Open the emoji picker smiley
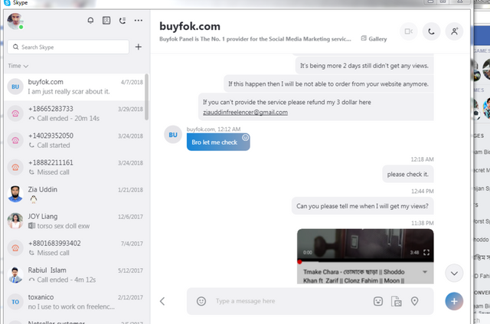The width and height of the screenshot is (490, 324). (x=201, y=301)
